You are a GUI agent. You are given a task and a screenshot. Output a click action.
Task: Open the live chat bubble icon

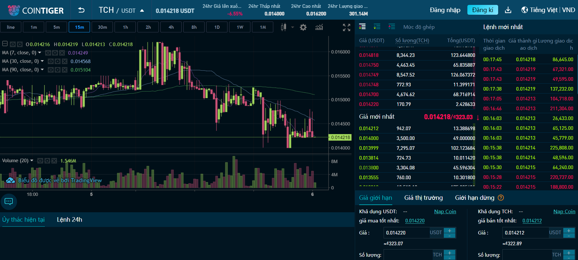click(x=9, y=201)
